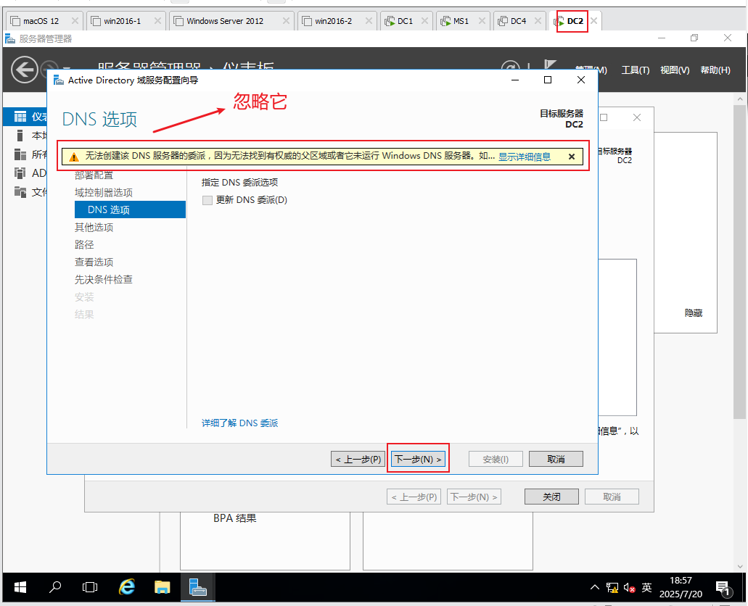This screenshot has width=748, height=606.
Task: Click the Hide link in the welcome panel
Action: point(693,312)
